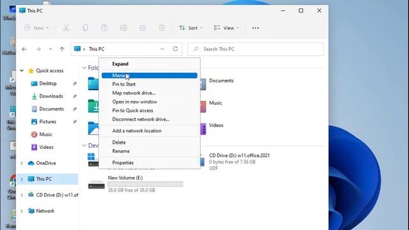The height and width of the screenshot is (230, 409).
Task: Click CD Drive (D:) w11.office.2021 label
Action: click(240, 155)
